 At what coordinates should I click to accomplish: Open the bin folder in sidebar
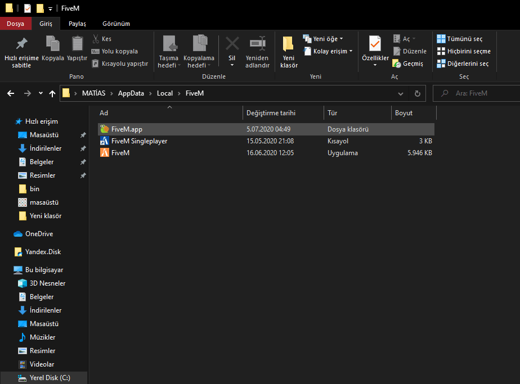click(x=29, y=189)
